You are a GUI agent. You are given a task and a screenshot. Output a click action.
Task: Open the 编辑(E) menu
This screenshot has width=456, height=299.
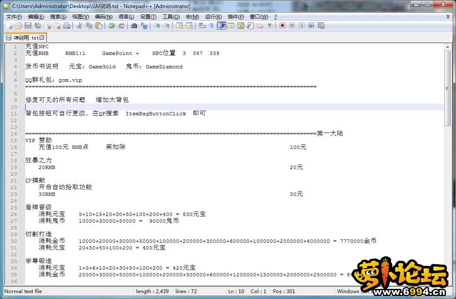point(36,17)
